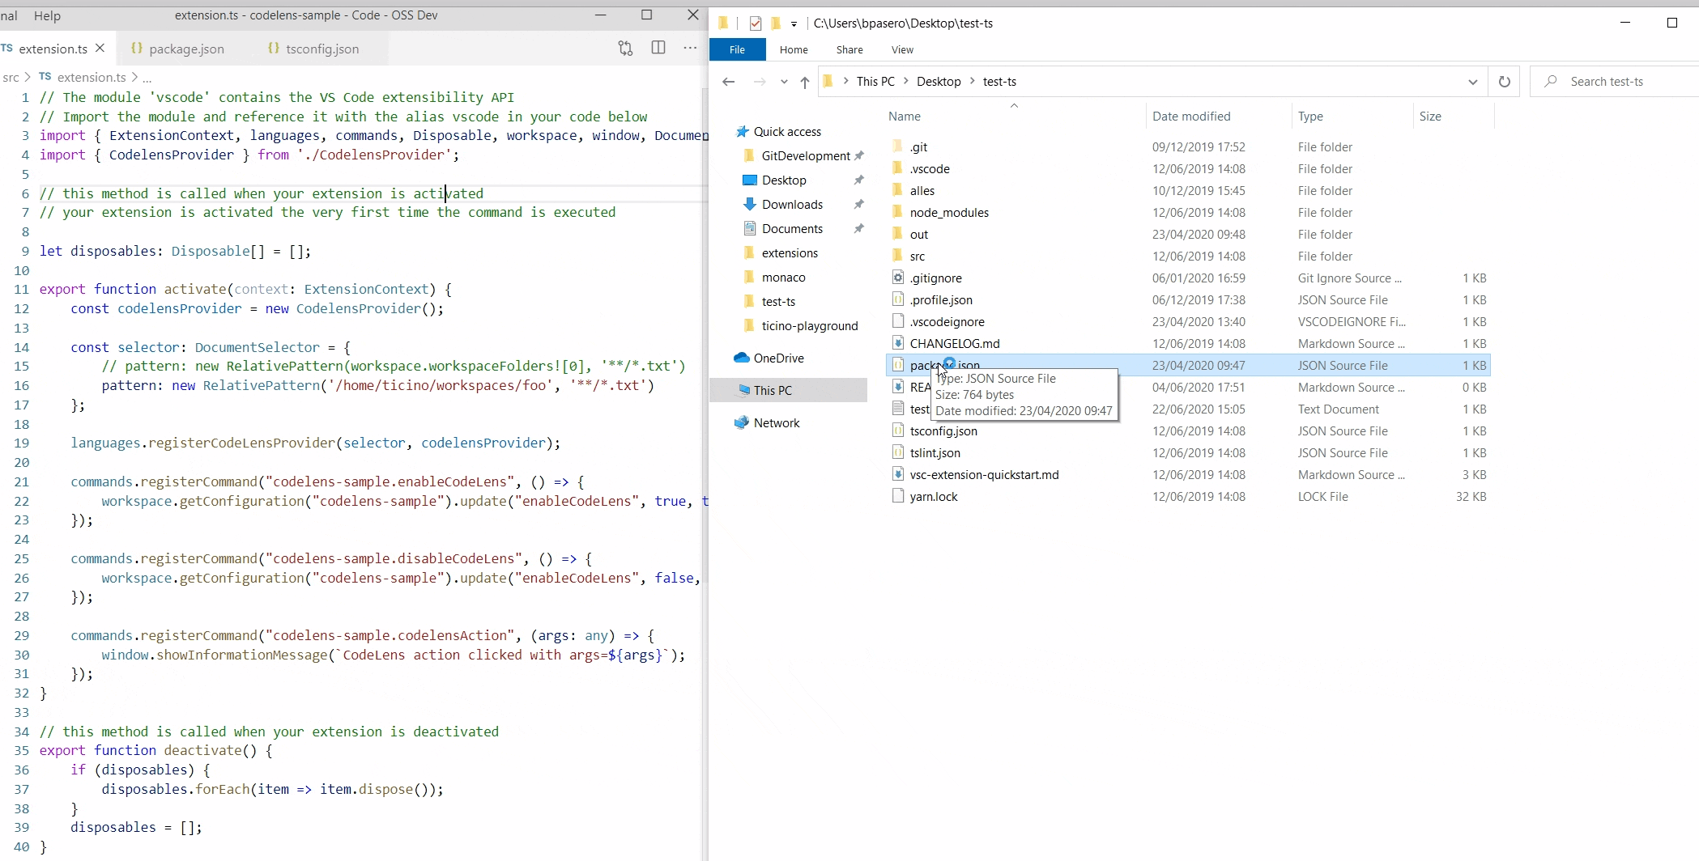This screenshot has height=861, width=1699.
Task: Unpin Desktop from Quick access
Action: click(858, 180)
